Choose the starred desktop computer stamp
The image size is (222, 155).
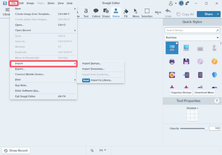coord(172,48)
